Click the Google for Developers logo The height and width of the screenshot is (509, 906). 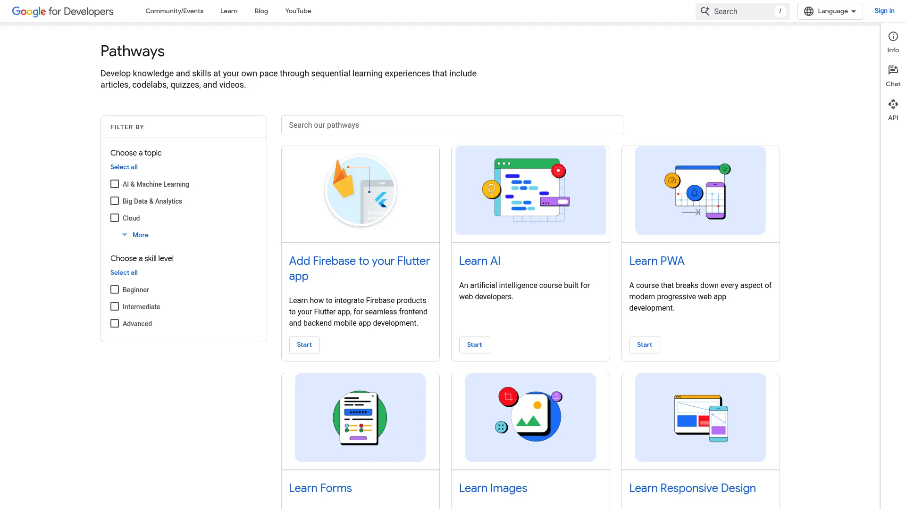click(63, 11)
